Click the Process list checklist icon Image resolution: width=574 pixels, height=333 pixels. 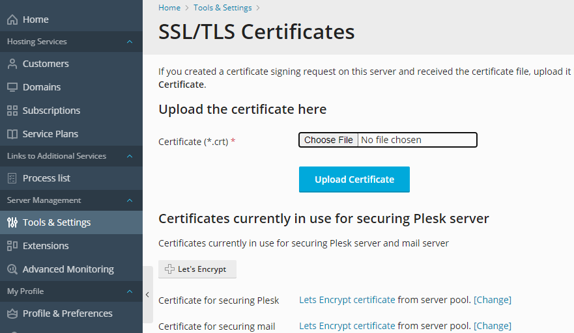12,178
